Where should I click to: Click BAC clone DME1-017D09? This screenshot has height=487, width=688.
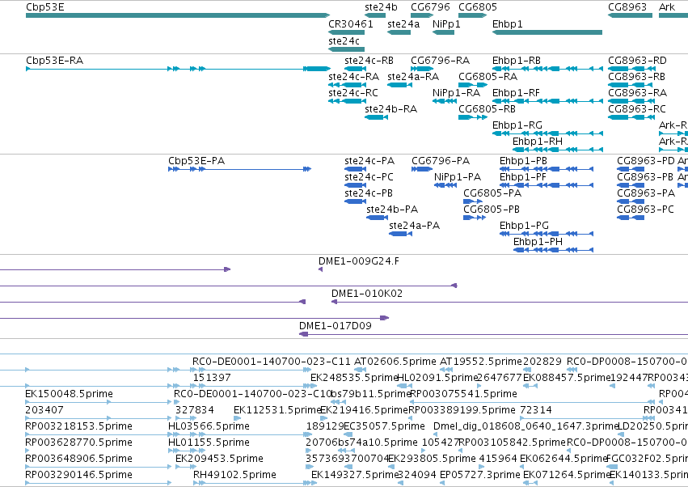pos(336,326)
